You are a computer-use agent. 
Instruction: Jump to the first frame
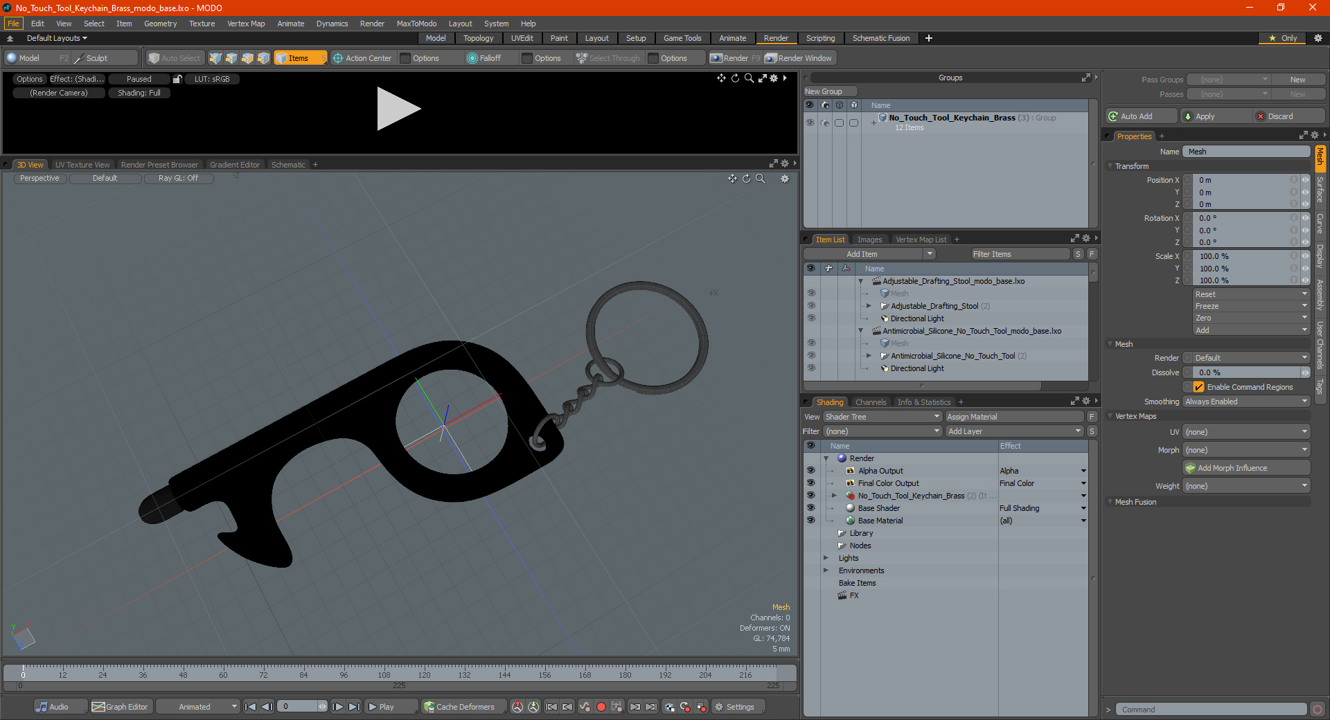[x=251, y=707]
